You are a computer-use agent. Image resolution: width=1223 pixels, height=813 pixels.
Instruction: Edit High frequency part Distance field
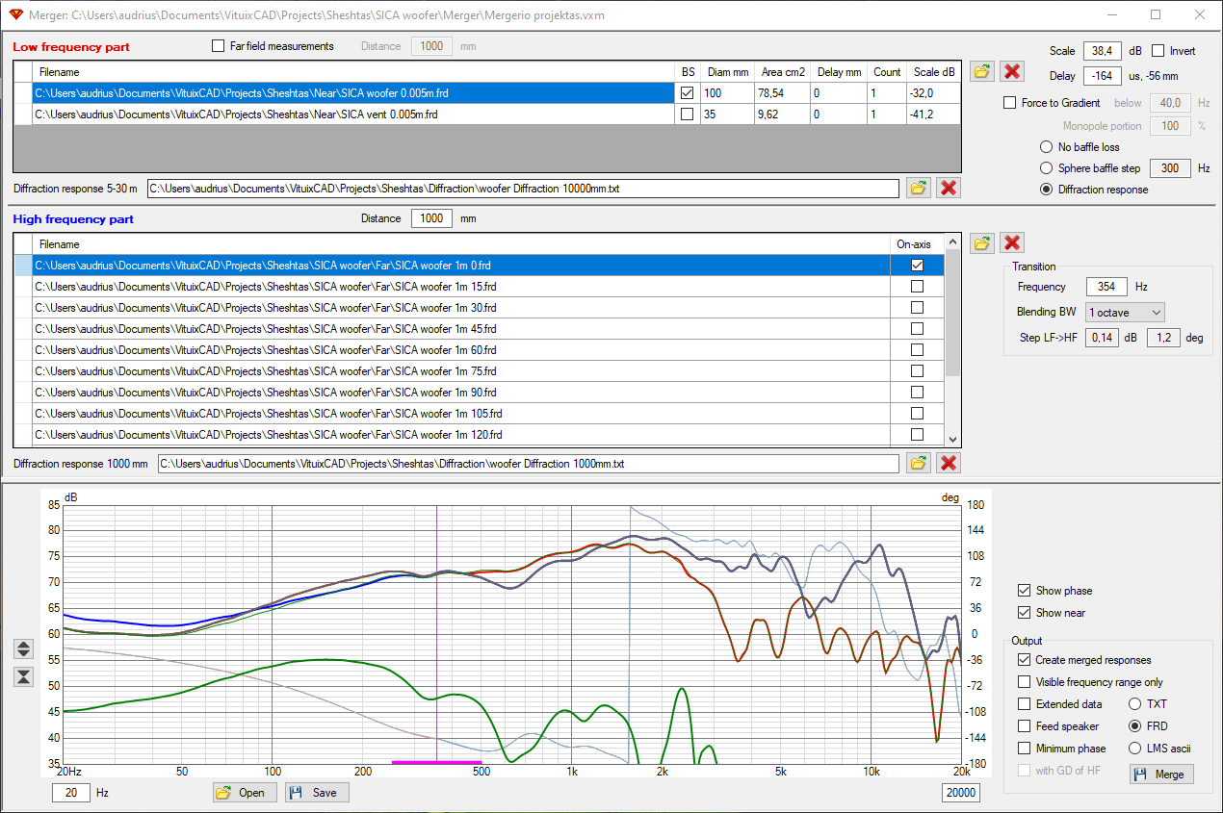coord(431,218)
